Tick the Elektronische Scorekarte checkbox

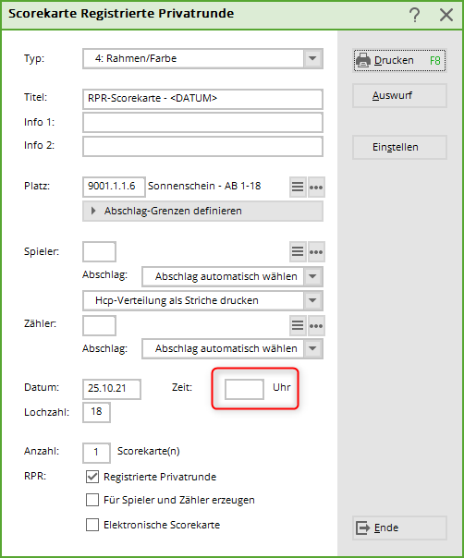[92, 525]
